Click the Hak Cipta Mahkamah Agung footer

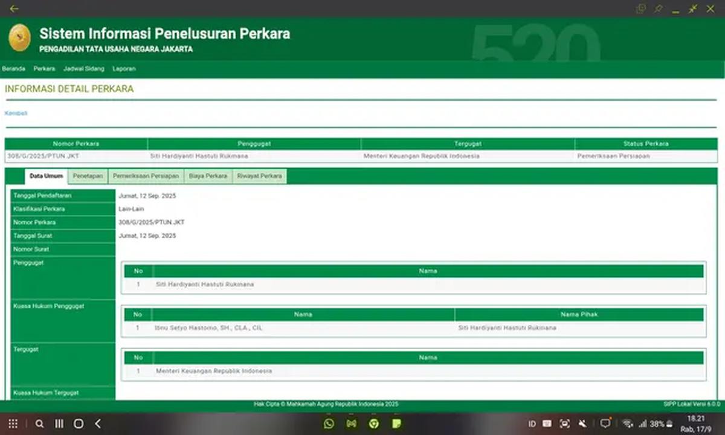[x=326, y=404]
